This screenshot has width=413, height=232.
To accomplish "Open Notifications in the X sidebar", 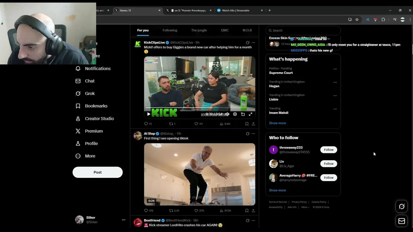I will coord(93,69).
